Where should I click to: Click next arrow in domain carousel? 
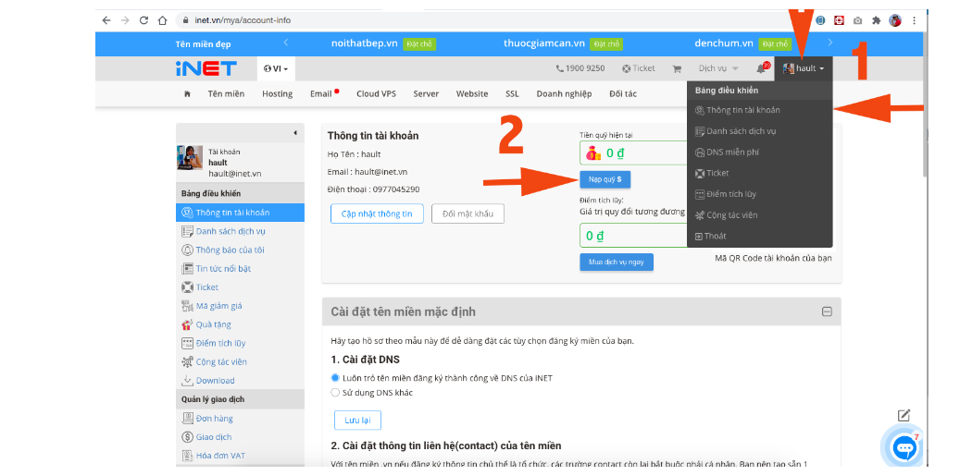(830, 43)
